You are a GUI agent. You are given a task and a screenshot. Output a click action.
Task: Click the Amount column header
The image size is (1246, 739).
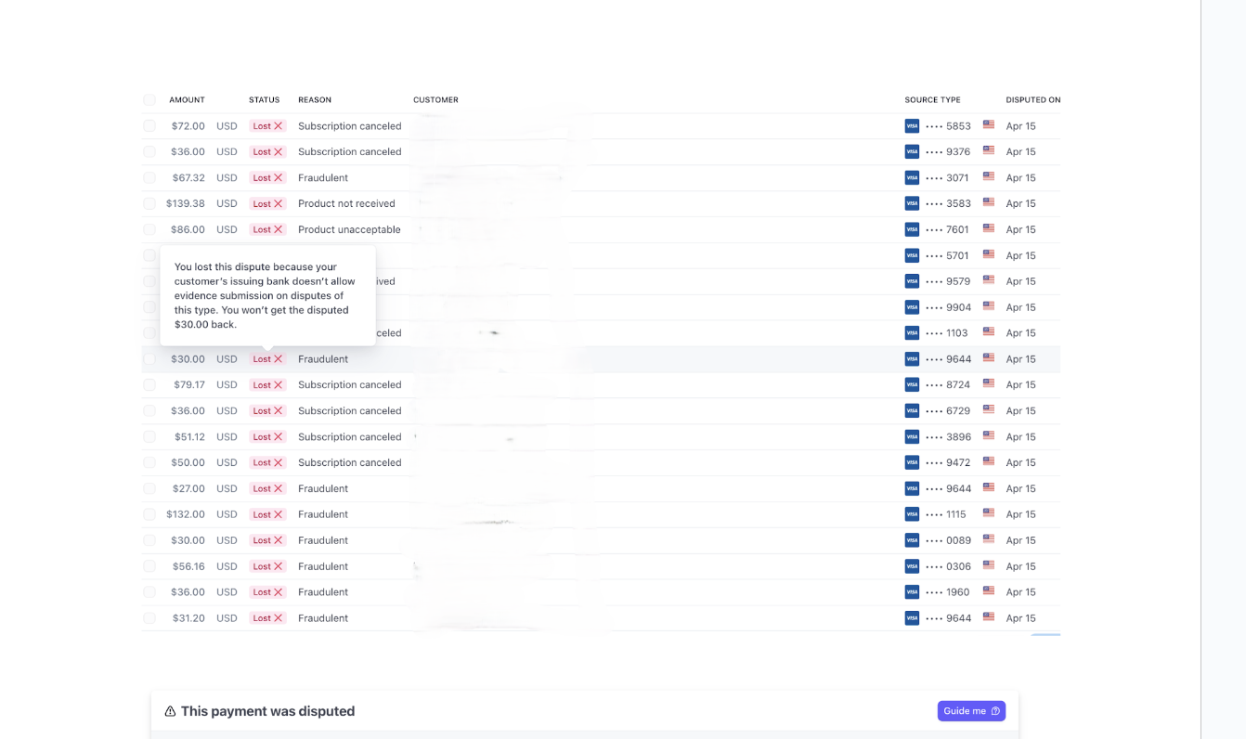tap(187, 100)
